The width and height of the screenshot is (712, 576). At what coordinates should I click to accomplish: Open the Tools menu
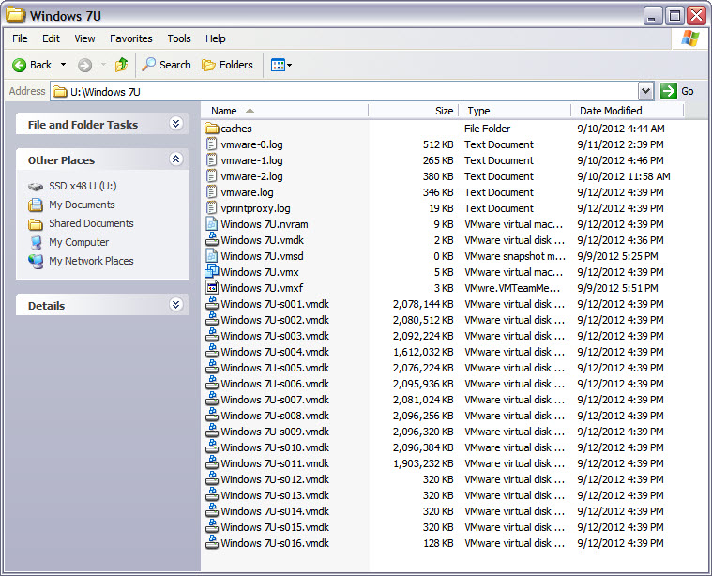[x=179, y=38]
